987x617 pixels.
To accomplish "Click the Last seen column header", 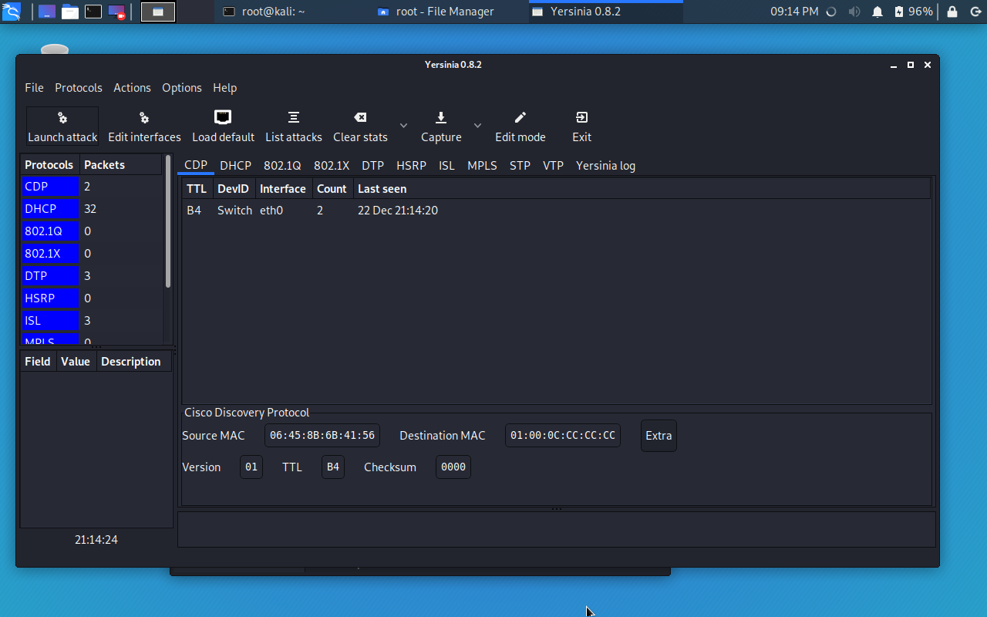I will 642,189.
